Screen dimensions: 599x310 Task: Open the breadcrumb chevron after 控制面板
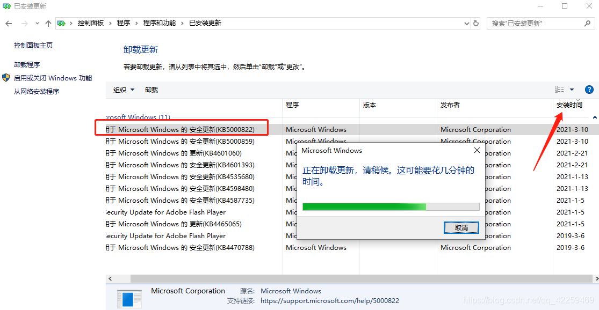click(110, 24)
